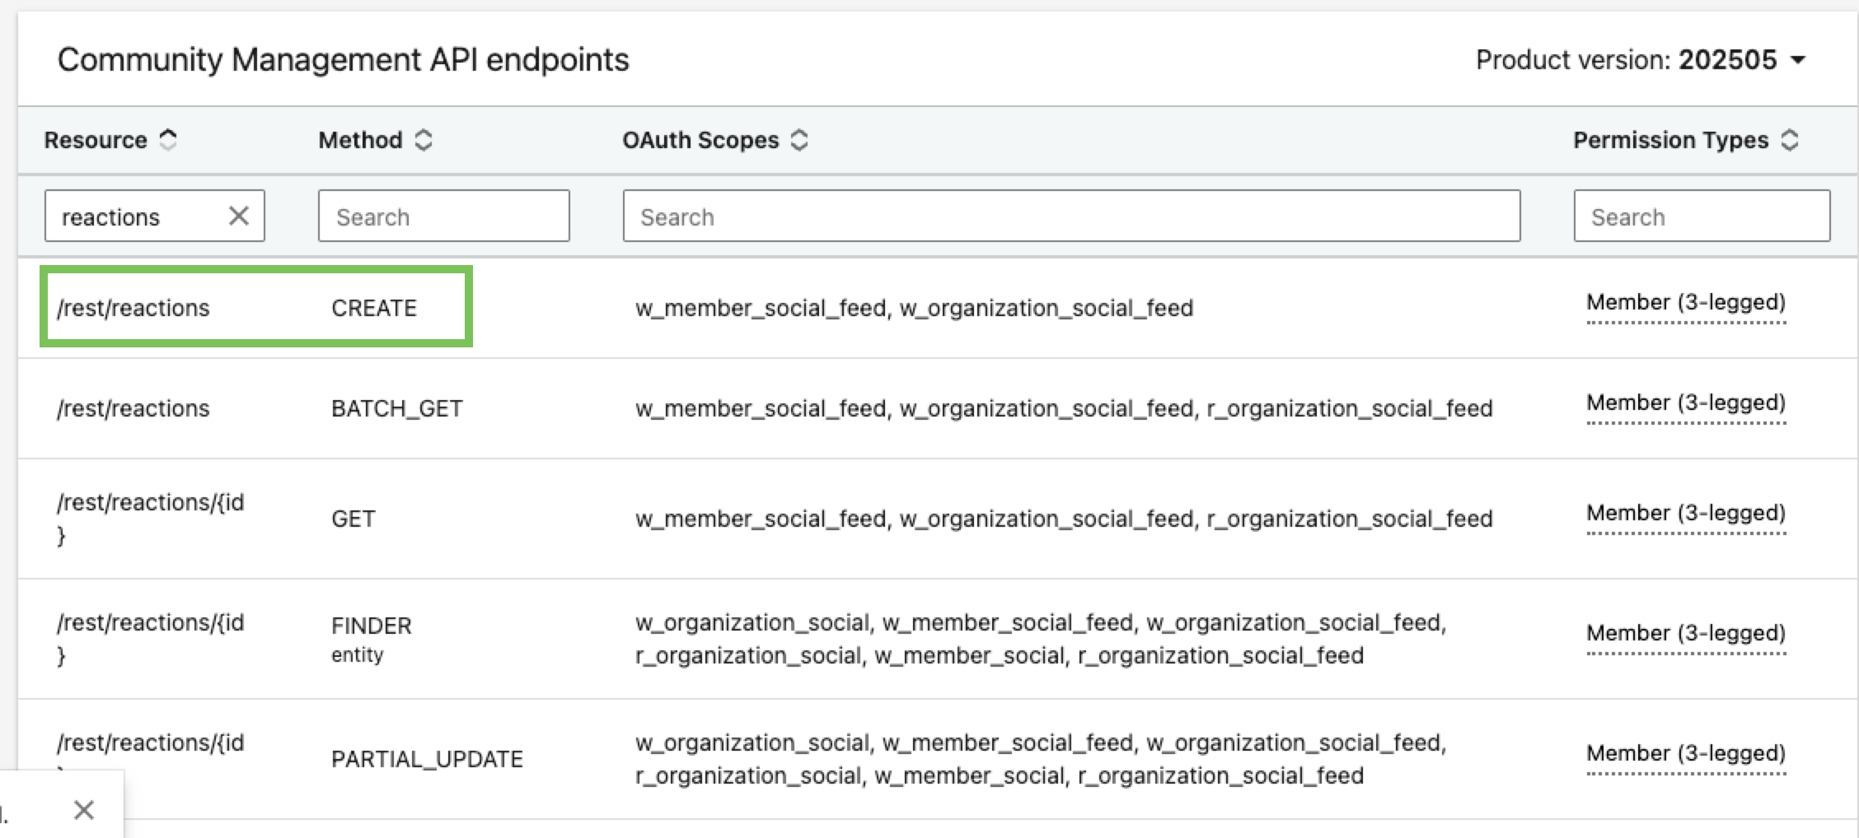Clear the reactions resource search filter
The width and height of the screenshot is (1859, 838).
click(239, 216)
